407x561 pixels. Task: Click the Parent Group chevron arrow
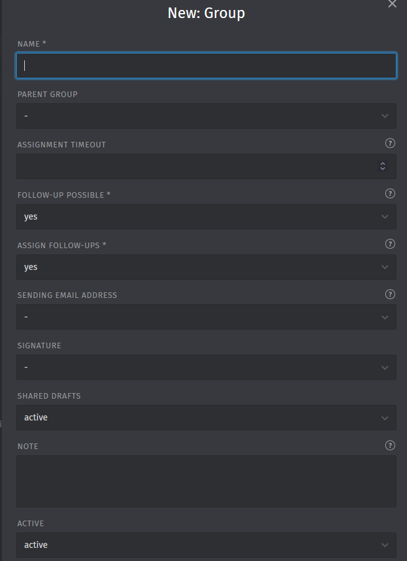coord(385,116)
